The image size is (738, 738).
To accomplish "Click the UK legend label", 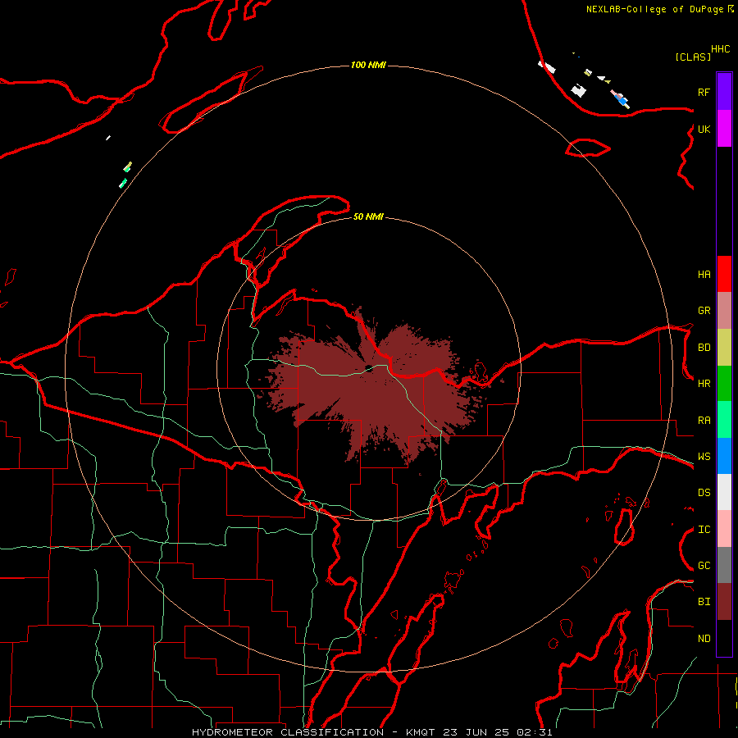I will [x=704, y=129].
